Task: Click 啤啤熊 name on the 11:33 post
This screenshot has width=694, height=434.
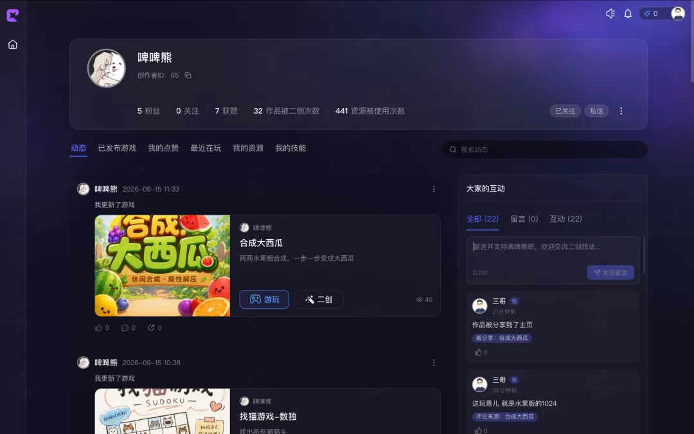Action: (106, 189)
